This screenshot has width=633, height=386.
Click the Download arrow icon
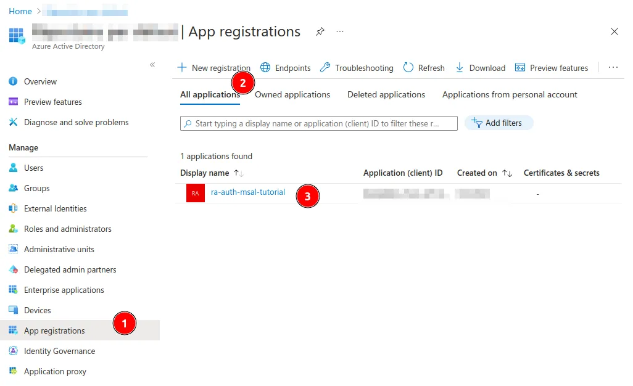coord(460,68)
